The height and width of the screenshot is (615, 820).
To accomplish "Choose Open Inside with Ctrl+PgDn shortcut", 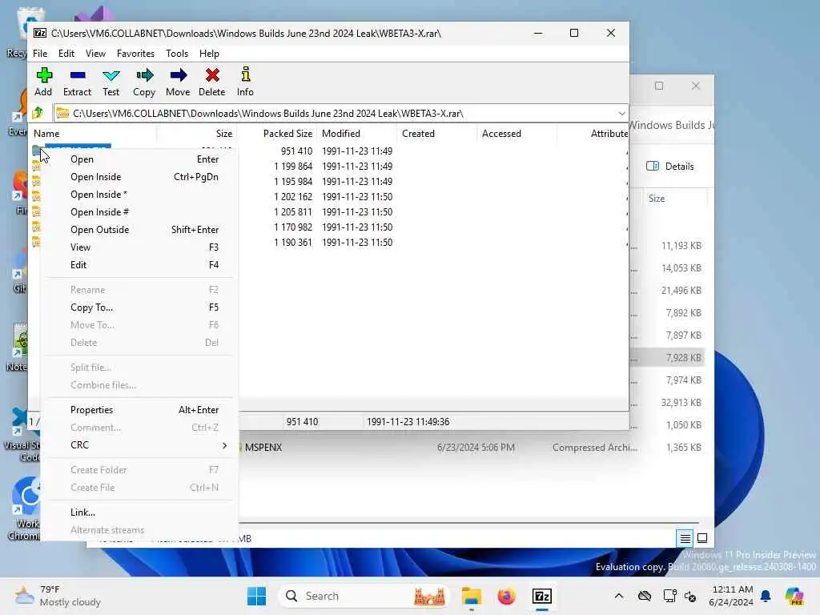I will (139, 177).
